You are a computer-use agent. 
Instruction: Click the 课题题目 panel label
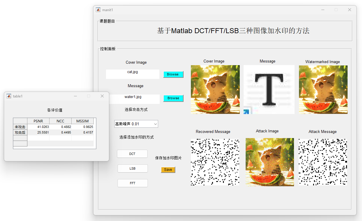point(107,21)
